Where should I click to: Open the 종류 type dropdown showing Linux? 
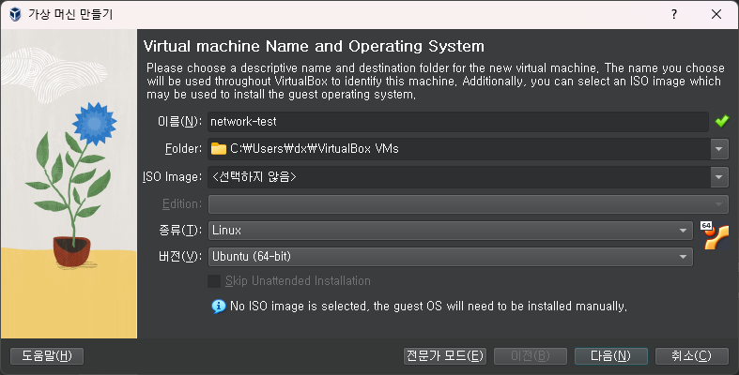coord(451,231)
